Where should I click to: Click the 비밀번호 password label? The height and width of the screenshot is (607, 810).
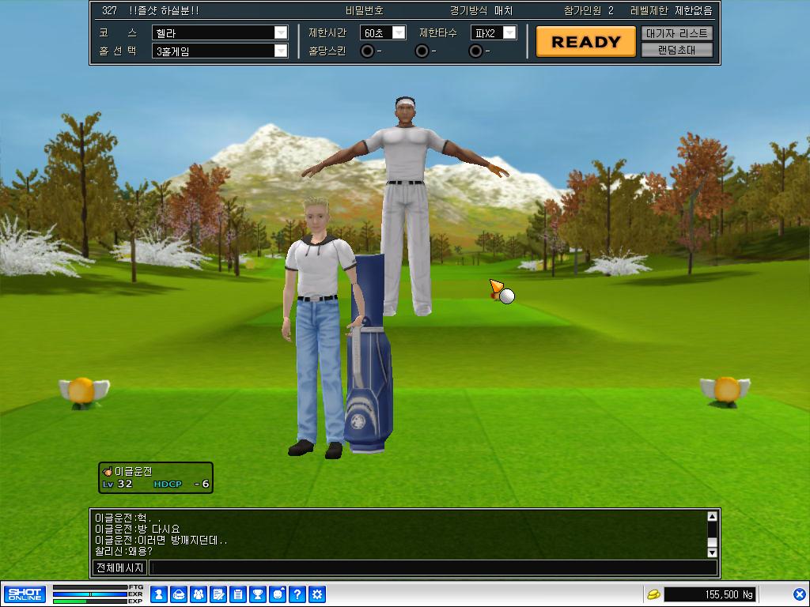[x=365, y=10]
